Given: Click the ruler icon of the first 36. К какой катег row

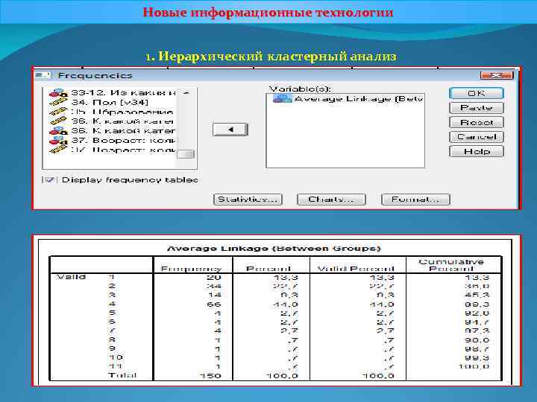Looking at the screenshot, I should [59, 121].
